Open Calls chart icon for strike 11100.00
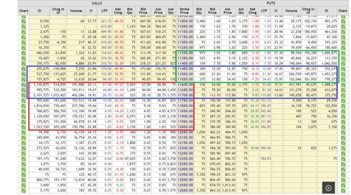 click(x=24, y=32)
